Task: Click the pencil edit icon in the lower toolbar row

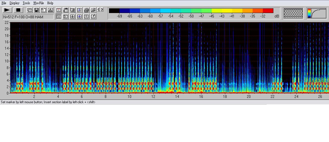Action: tap(93, 17)
